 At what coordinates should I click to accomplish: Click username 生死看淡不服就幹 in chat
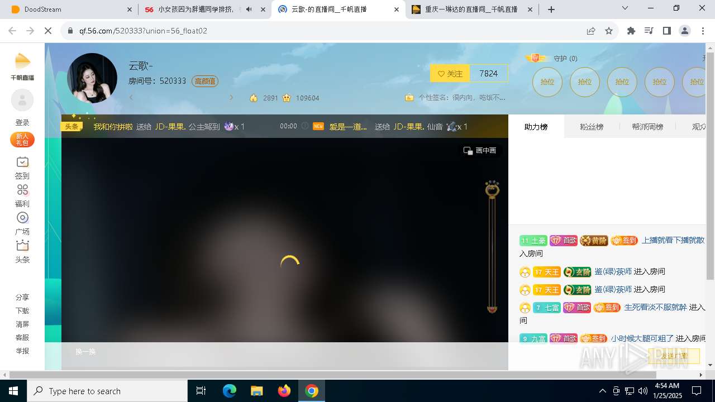pyautogui.click(x=655, y=307)
